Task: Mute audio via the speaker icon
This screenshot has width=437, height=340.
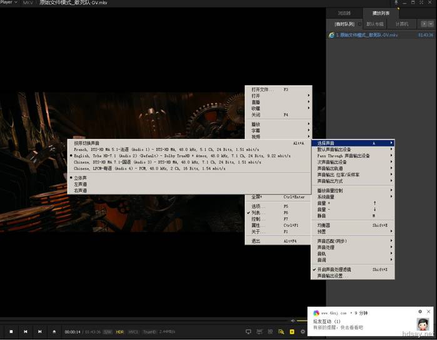Action: [293, 321]
